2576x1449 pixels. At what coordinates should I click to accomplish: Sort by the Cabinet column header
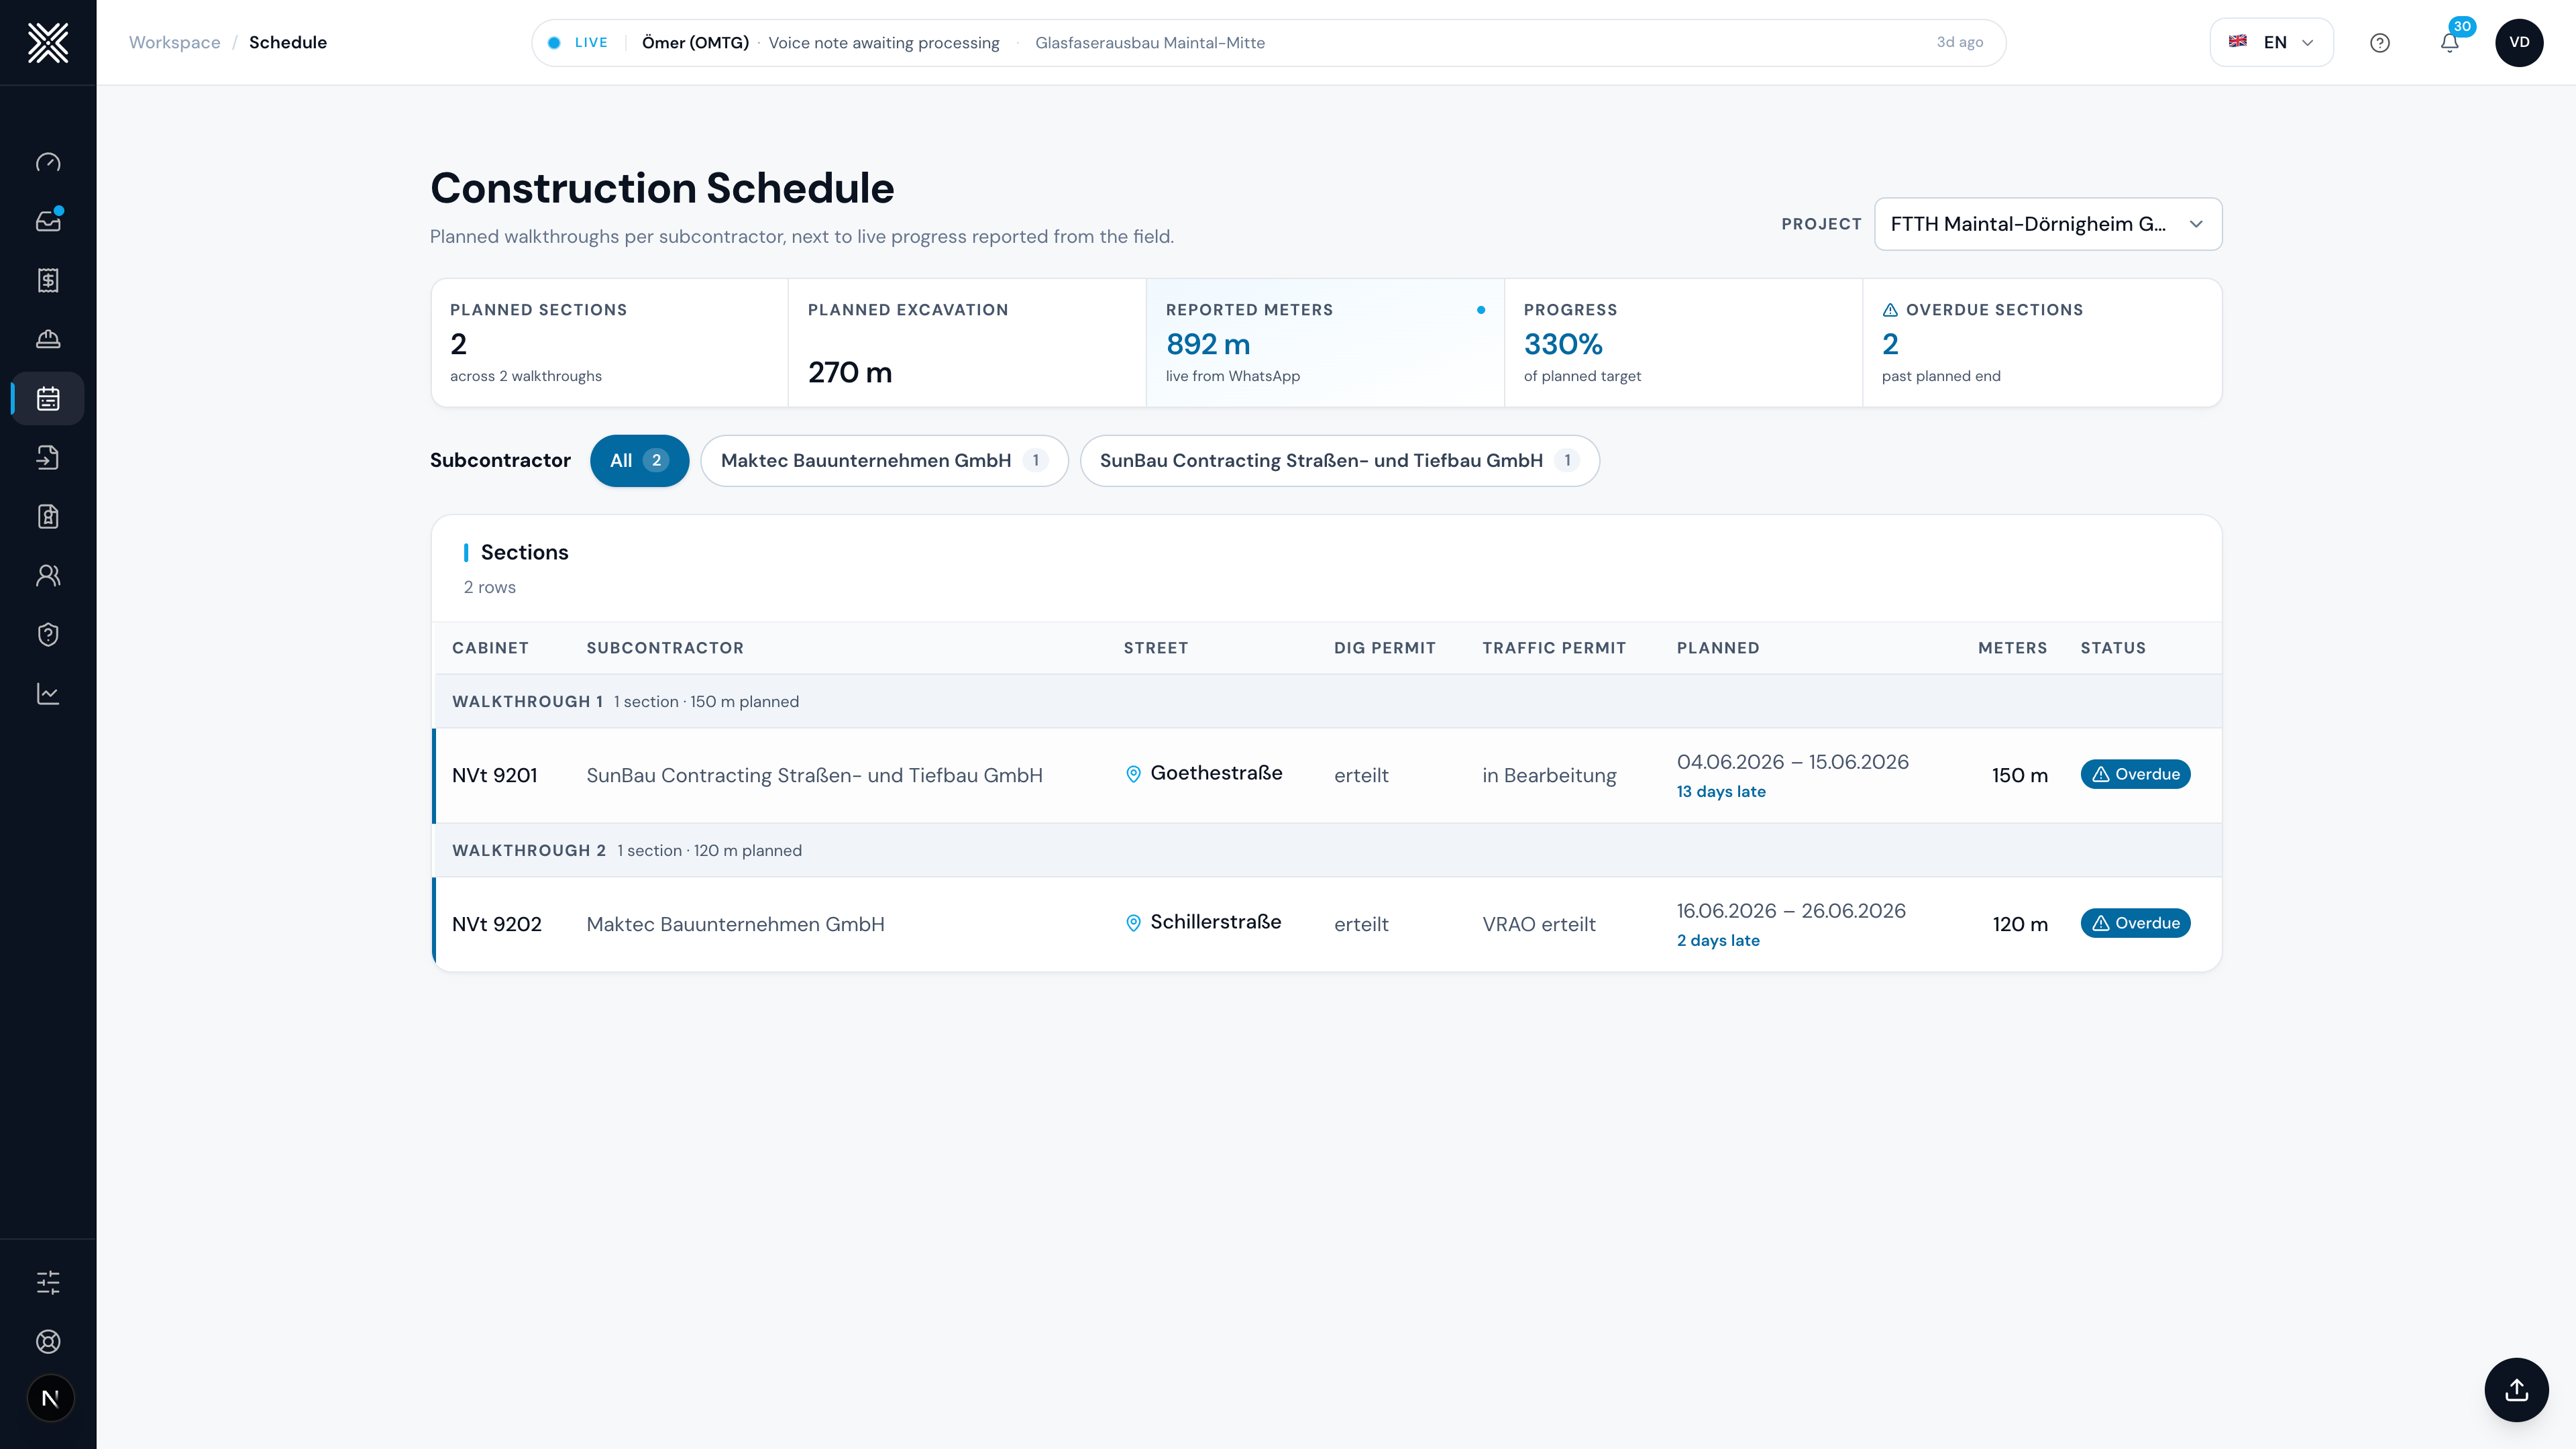(490, 648)
